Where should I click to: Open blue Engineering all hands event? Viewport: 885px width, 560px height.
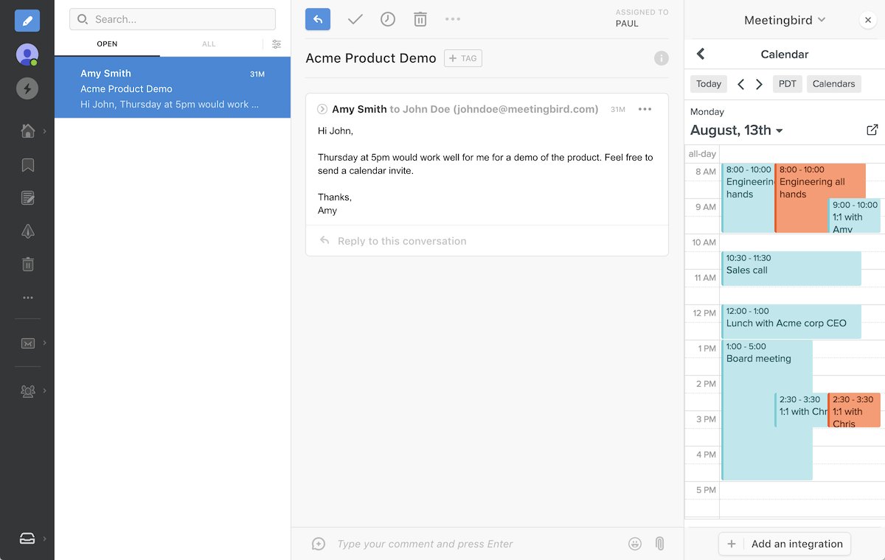click(x=748, y=197)
